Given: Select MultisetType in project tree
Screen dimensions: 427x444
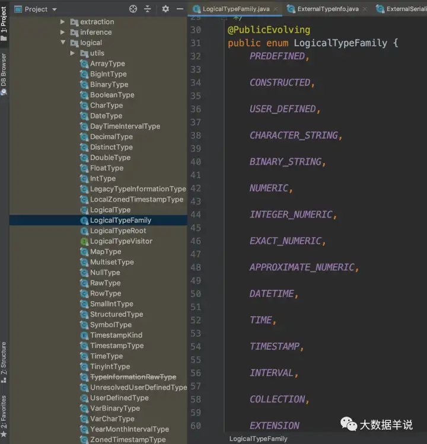Looking at the screenshot, I should coord(112,262).
